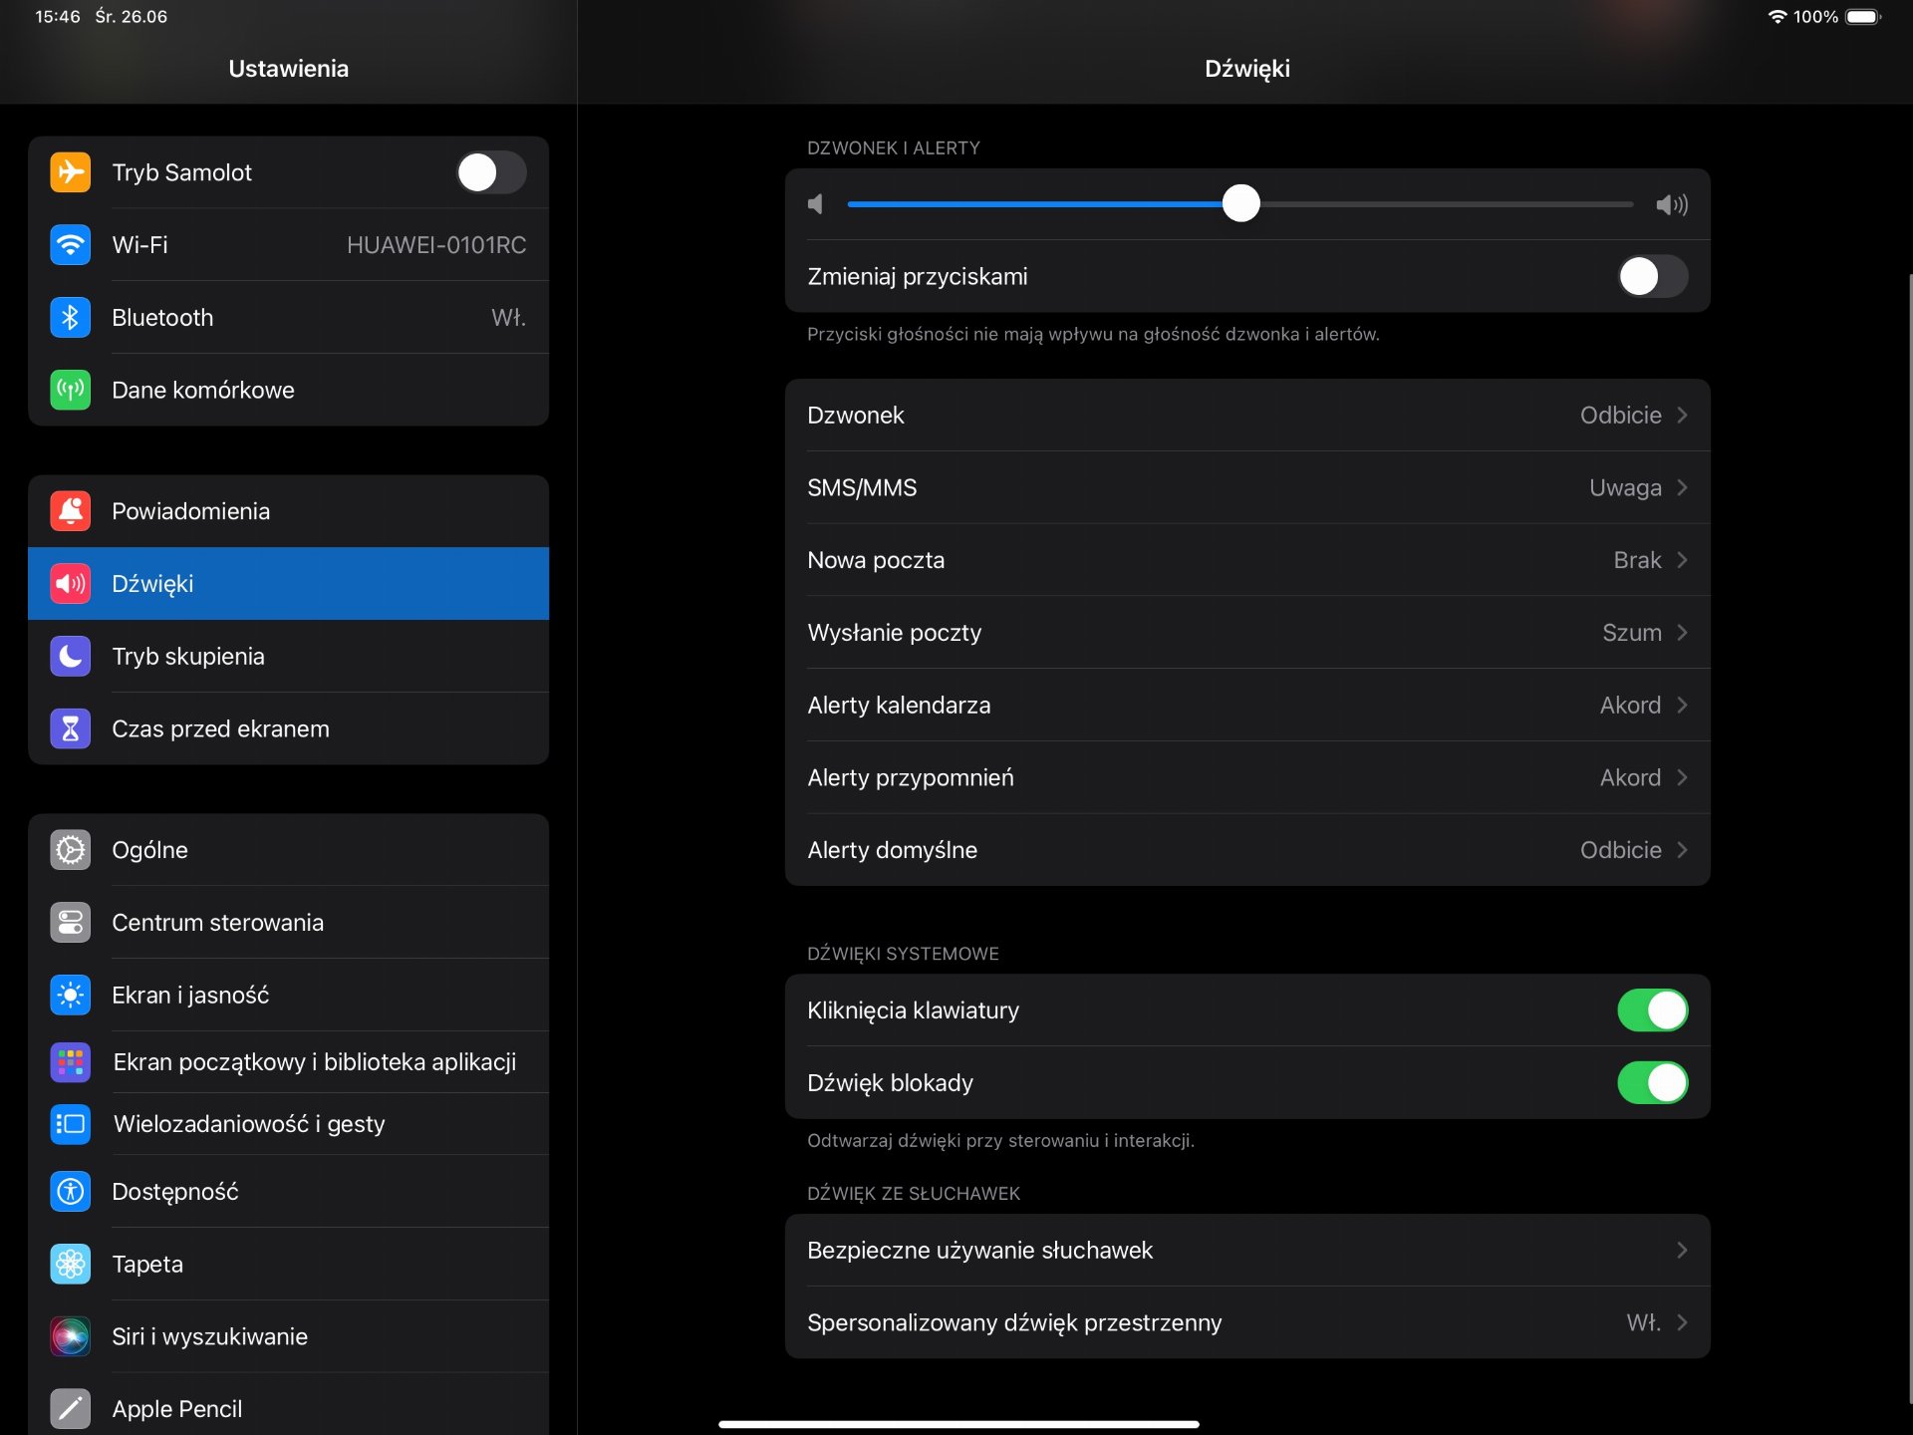Tap the Dane komórkowe antenna icon

click(x=70, y=390)
